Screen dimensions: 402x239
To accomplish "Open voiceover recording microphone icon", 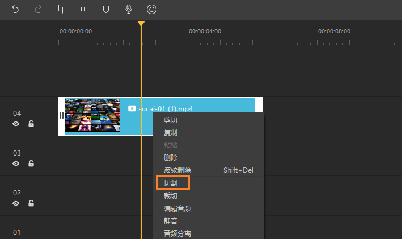I will [129, 10].
